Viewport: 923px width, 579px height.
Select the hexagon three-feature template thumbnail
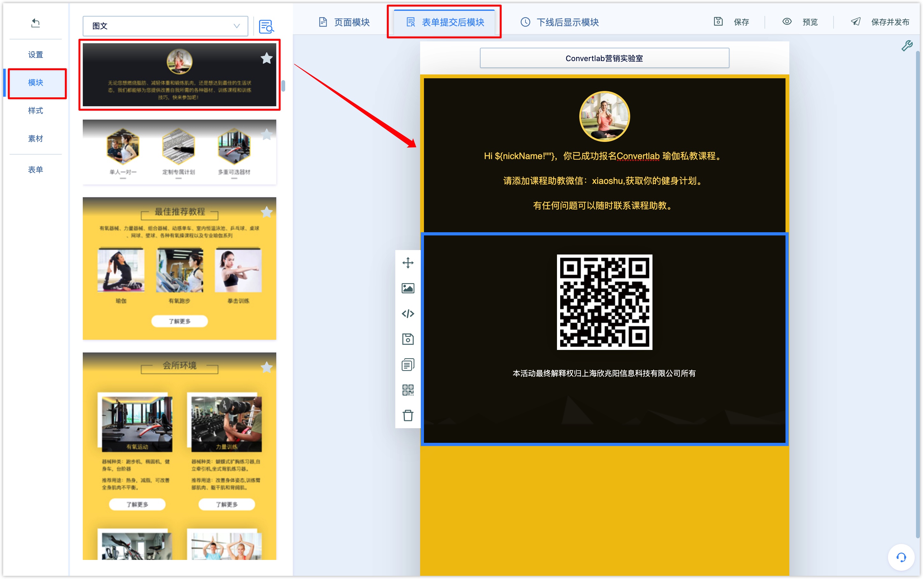tap(179, 152)
